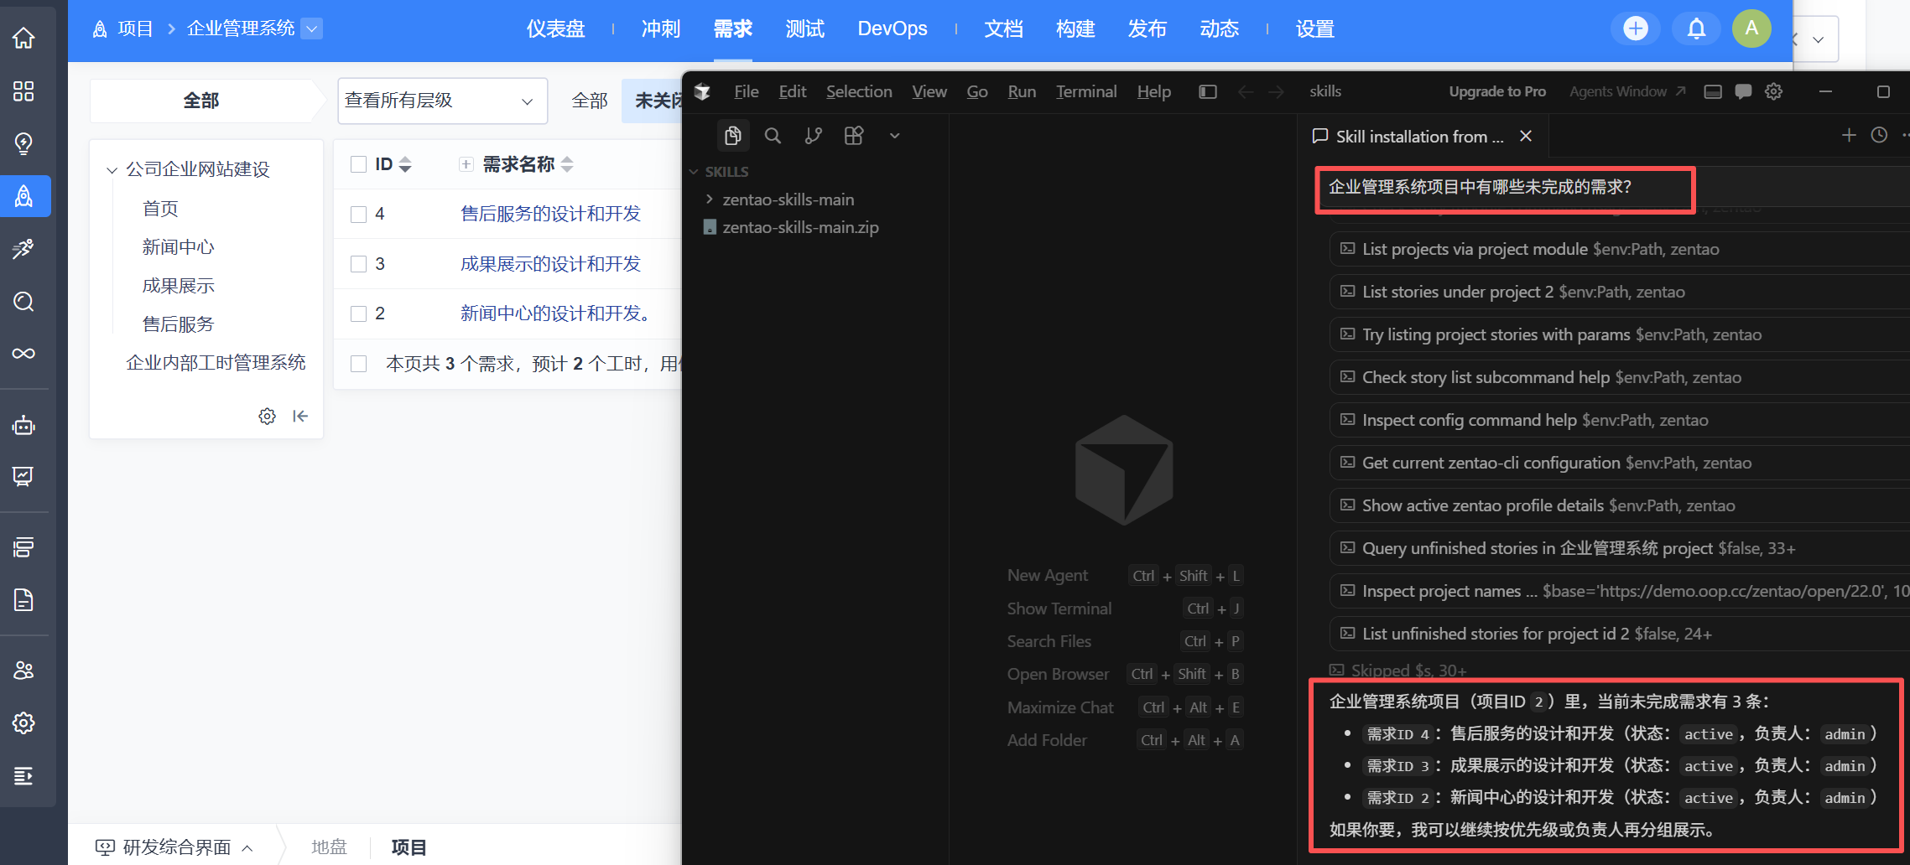Screen dimensions: 1910x865
Task: Check the select-all checkbox beside ID header
Action: tap(358, 164)
